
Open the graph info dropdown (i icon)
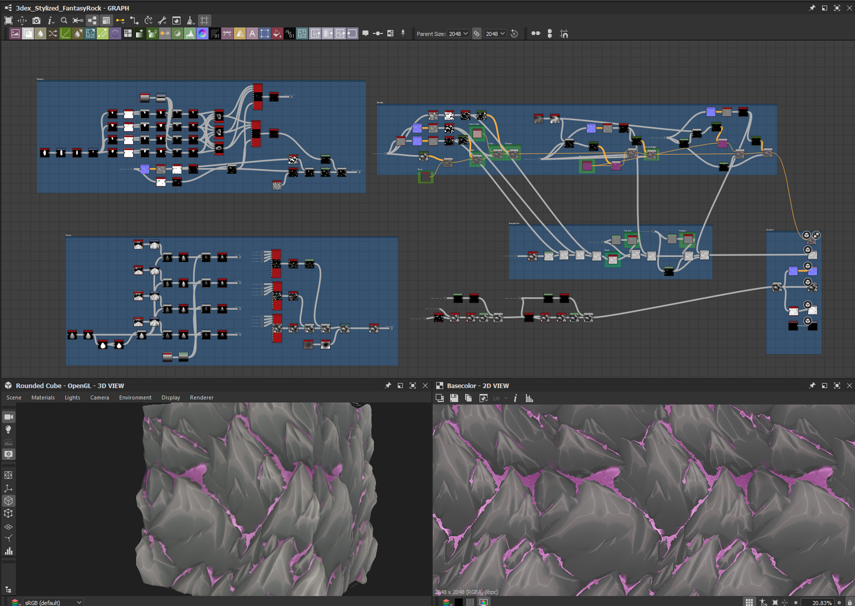click(x=51, y=21)
